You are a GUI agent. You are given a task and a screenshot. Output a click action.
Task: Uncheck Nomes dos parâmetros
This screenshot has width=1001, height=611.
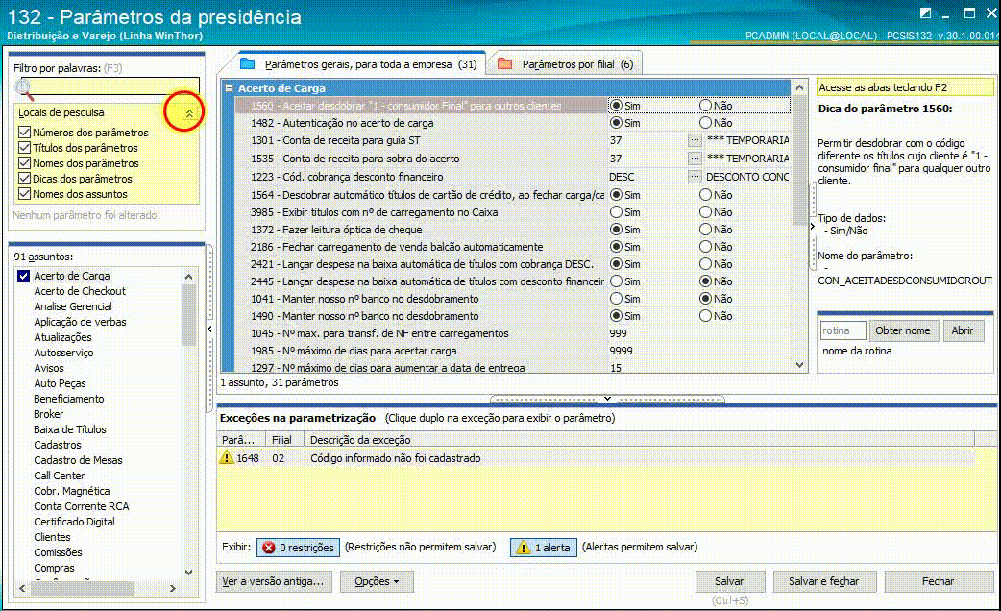24,163
